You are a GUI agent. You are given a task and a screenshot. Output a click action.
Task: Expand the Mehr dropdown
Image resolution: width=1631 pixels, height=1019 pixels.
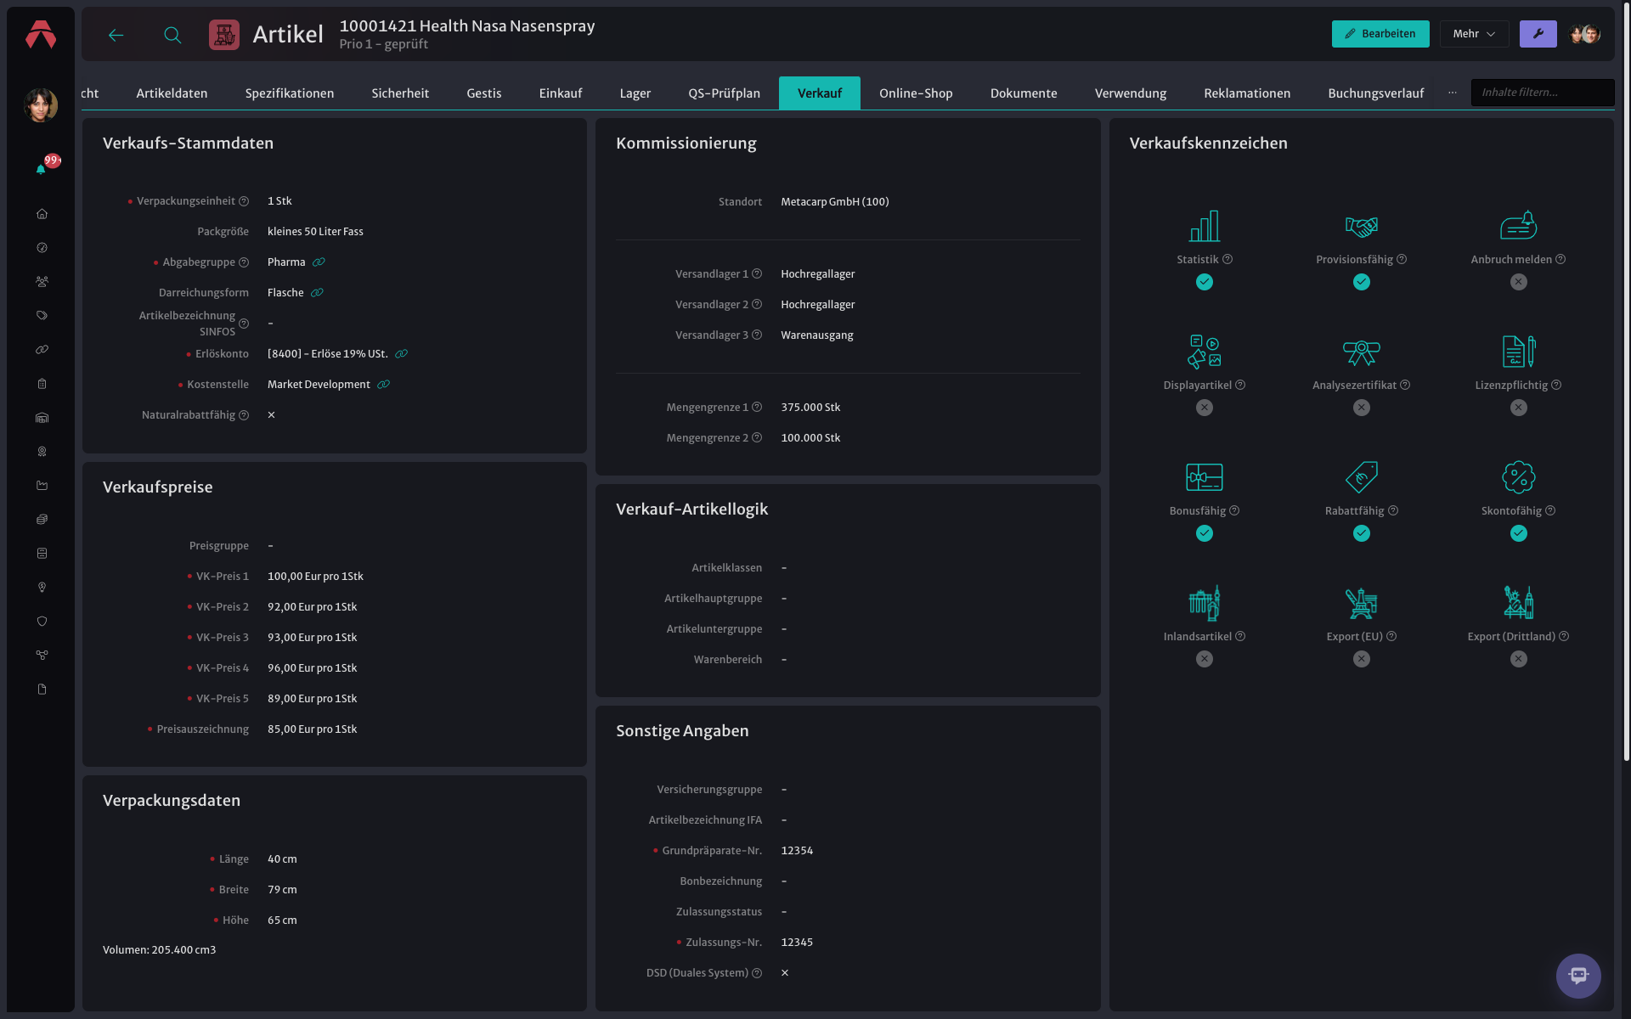pyautogui.click(x=1474, y=34)
